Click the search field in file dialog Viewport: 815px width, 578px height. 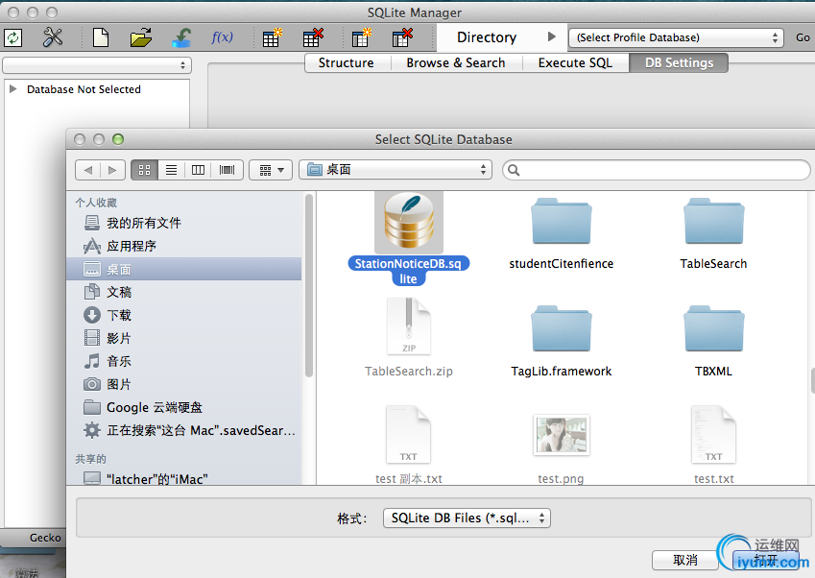(x=656, y=170)
